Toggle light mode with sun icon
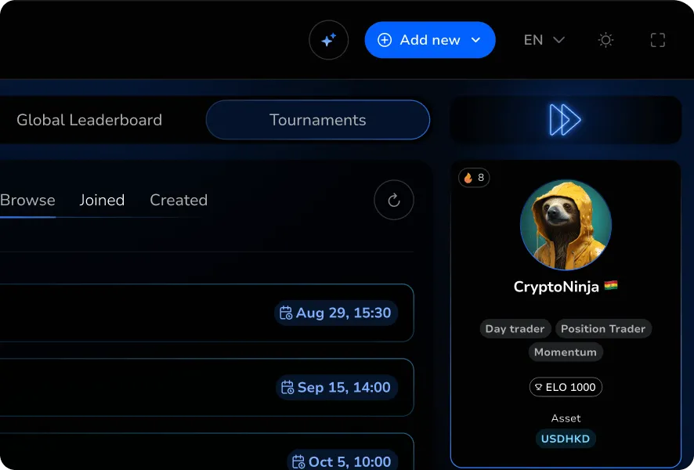This screenshot has height=470, width=694. 605,40
